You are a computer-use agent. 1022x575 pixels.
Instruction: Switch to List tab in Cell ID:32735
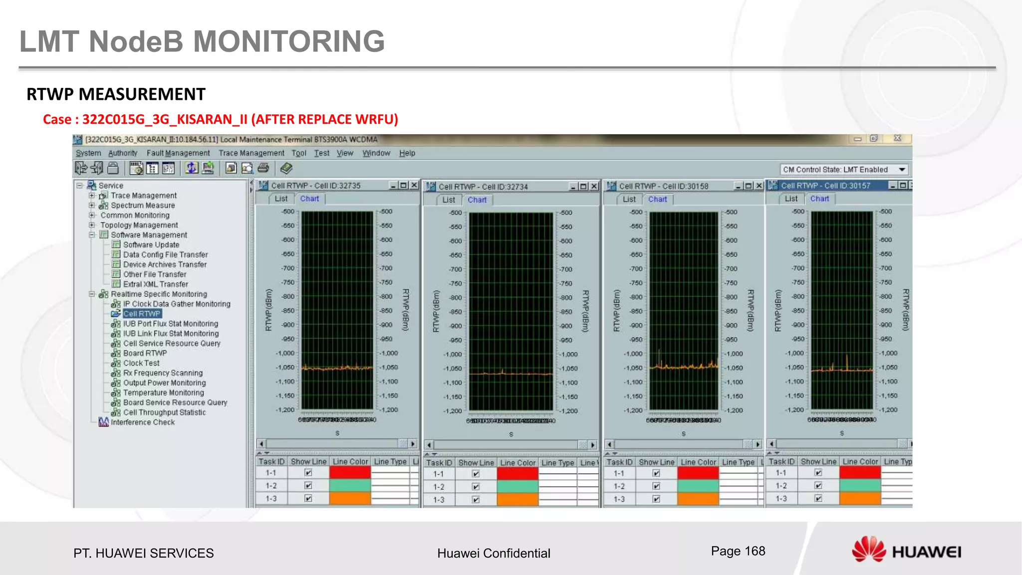tap(281, 199)
